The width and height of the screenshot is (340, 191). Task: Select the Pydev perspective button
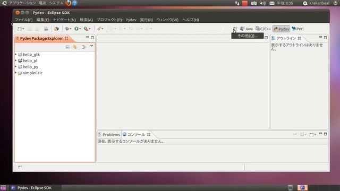(x=281, y=29)
